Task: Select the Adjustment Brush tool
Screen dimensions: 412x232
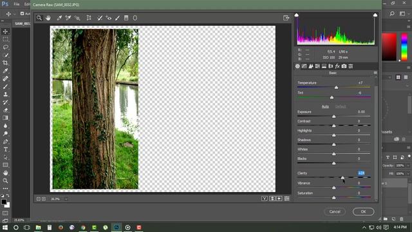Action: [x=117, y=18]
